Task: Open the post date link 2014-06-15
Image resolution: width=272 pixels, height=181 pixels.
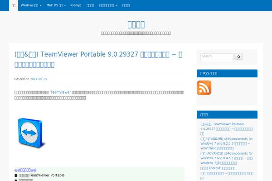Action: [x=39, y=79]
